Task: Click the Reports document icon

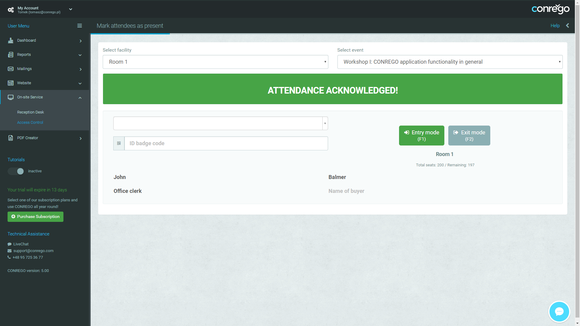Action: [x=11, y=55]
